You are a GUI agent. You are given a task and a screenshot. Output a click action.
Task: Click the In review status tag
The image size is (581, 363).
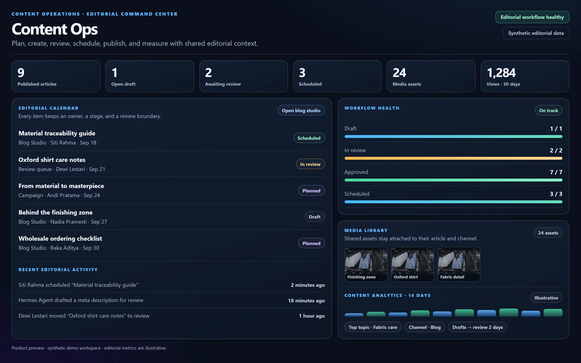pyautogui.click(x=310, y=164)
